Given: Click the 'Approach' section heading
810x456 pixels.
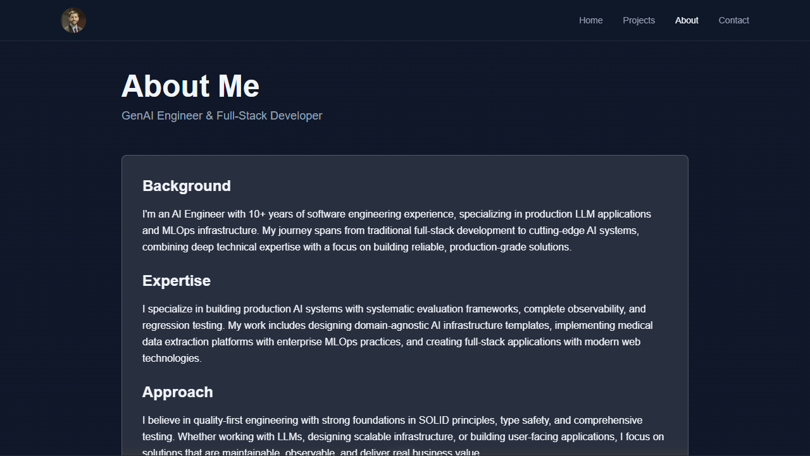Looking at the screenshot, I should 177,392.
